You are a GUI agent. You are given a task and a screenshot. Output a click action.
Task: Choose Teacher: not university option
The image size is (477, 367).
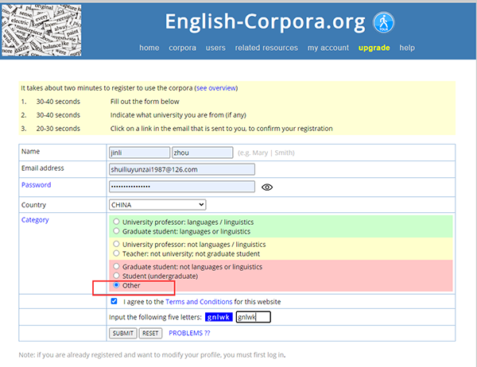[118, 253]
